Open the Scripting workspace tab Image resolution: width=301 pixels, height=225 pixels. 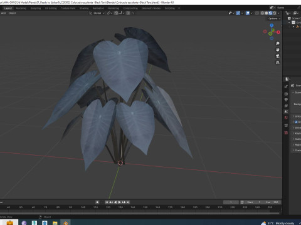[169, 8]
